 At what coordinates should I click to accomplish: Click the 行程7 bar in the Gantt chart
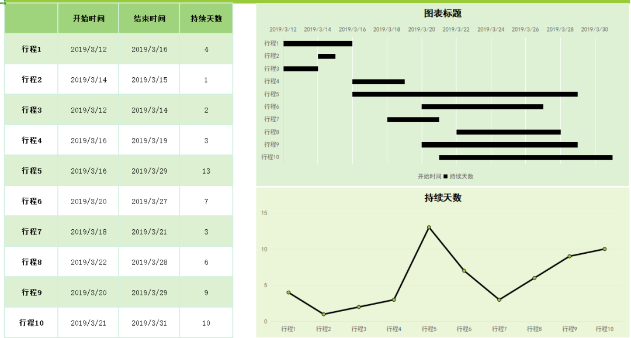point(413,120)
